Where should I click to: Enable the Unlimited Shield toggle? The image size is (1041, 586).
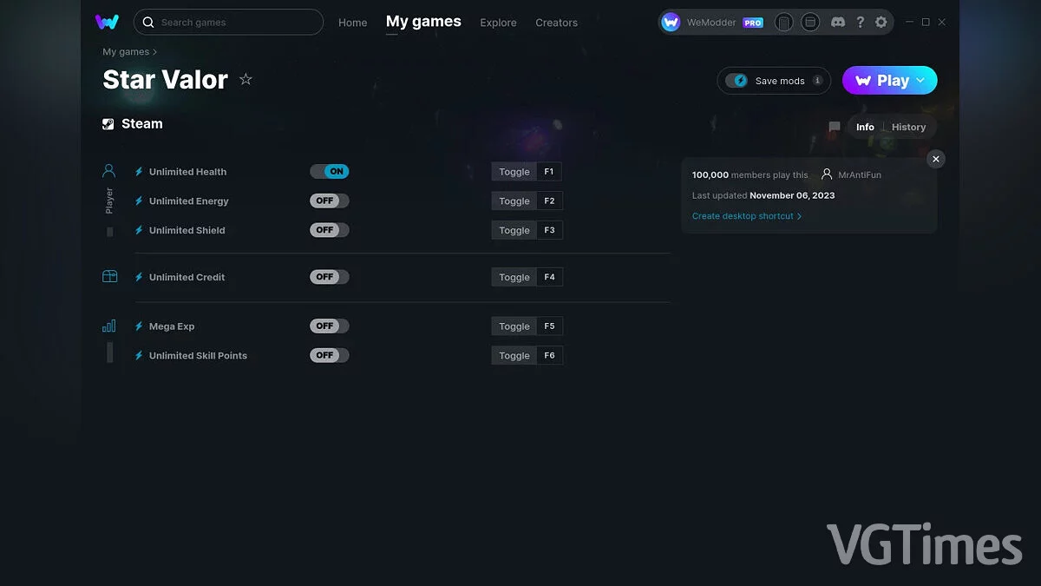coord(330,230)
